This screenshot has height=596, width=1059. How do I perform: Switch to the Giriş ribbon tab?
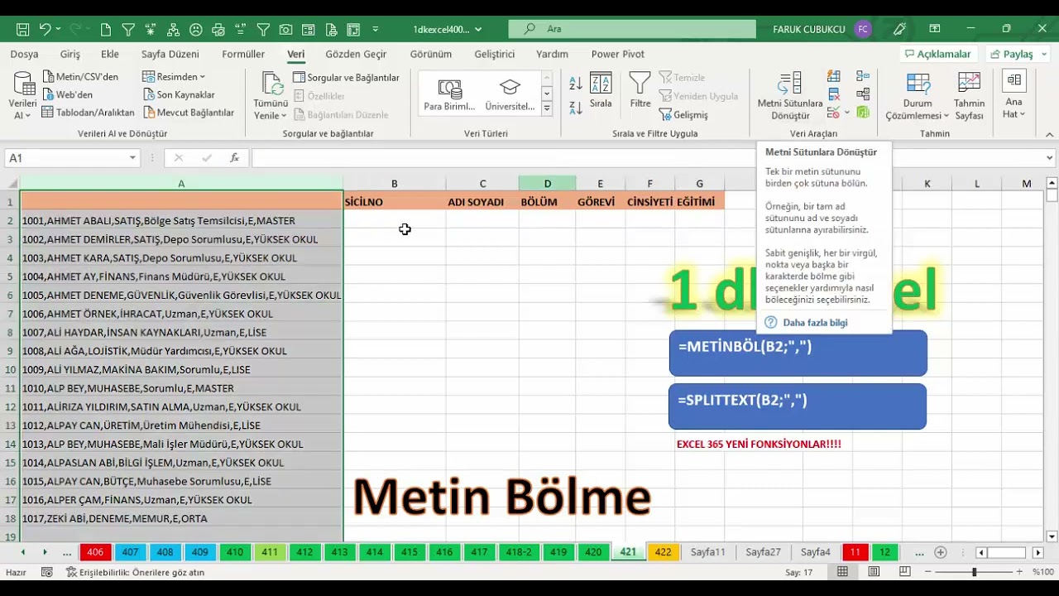pos(70,54)
